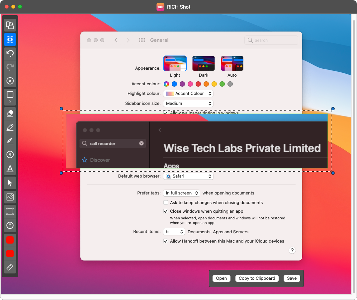Select the crop frame tool
This screenshot has width=357, height=300.
(10, 211)
